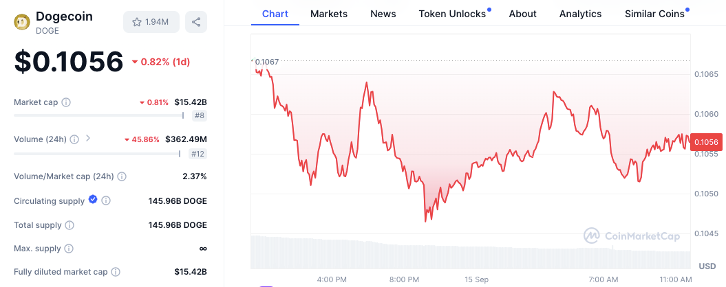Add Dogecoin to watchlist via star button
The width and height of the screenshot is (726, 287).
tap(151, 22)
